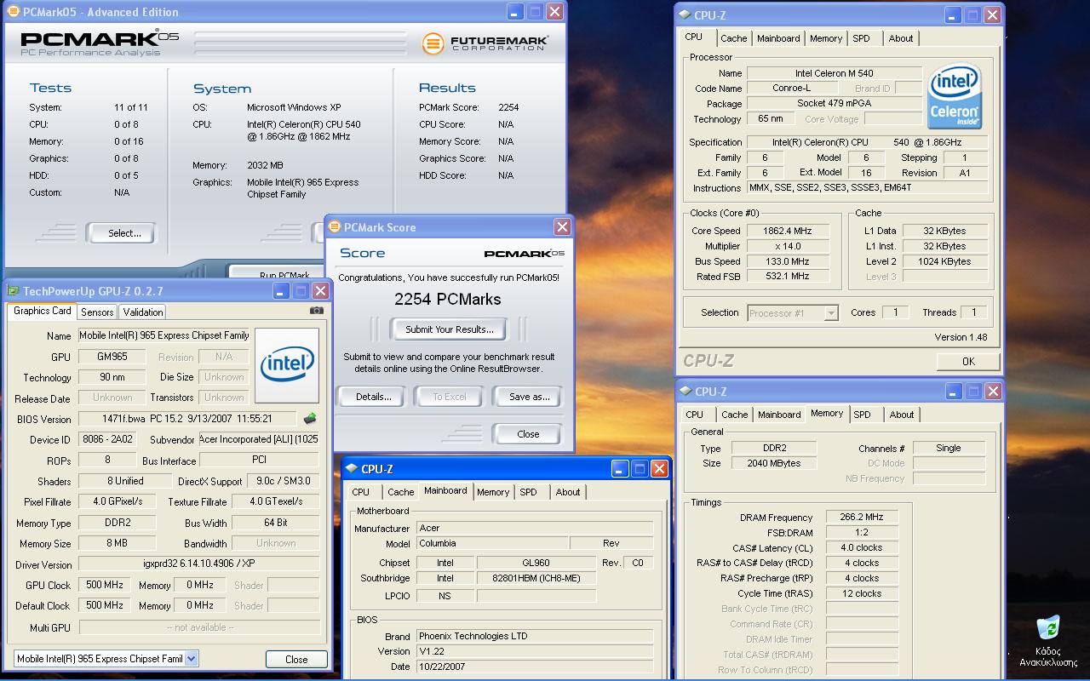Minimize the GPU-Z window
The height and width of the screenshot is (681, 1090).
click(281, 291)
